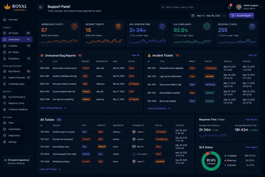This screenshot has height=177, width=265.
Task: Click the Integrations icon in sidebar
Action: click(x=5, y=136)
